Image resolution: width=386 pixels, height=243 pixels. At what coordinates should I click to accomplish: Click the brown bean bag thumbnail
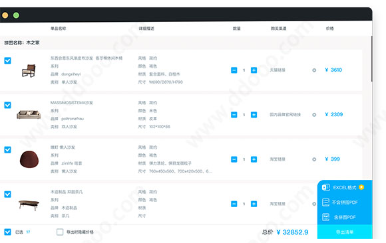(x=29, y=159)
